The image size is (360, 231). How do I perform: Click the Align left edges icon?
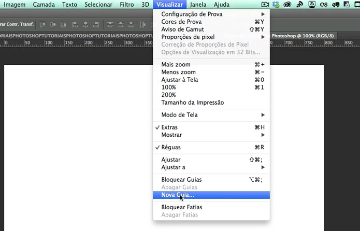click(75, 24)
